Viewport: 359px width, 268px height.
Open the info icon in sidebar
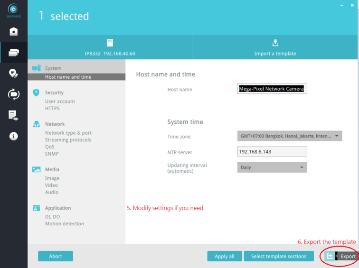pyautogui.click(x=14, y=136)
